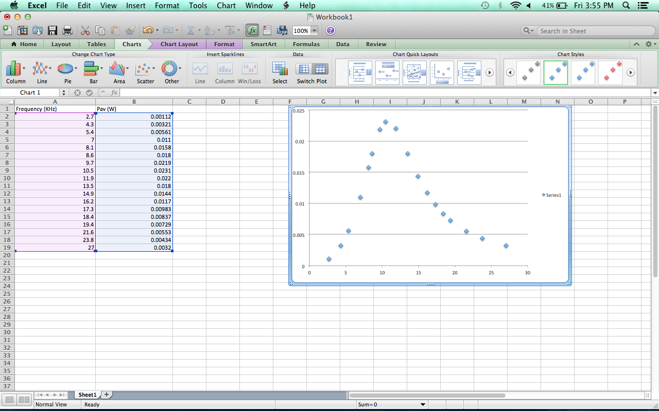
Task: Add a new sheet with plus tab
Action: (x=107, y=395)
